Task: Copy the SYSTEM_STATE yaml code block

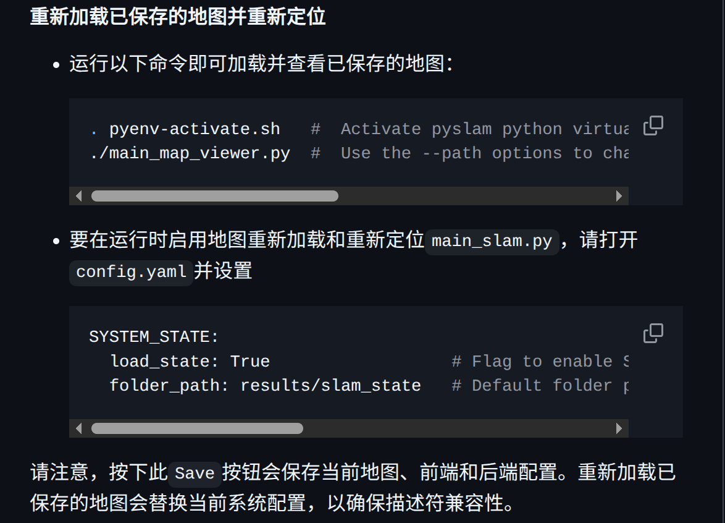Action: 653,333
